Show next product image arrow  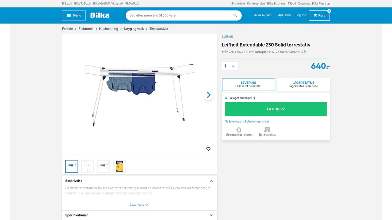click(x=209, y=95)
